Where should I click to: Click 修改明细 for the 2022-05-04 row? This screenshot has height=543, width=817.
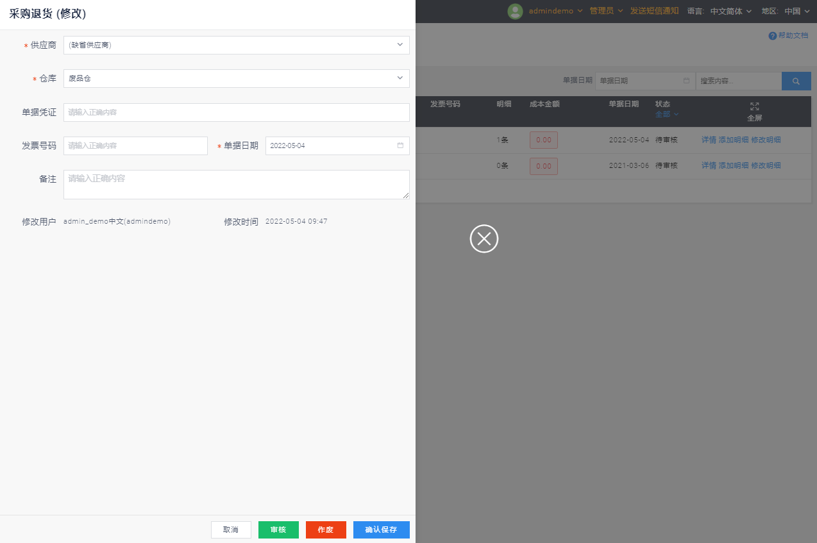[766, 140]
